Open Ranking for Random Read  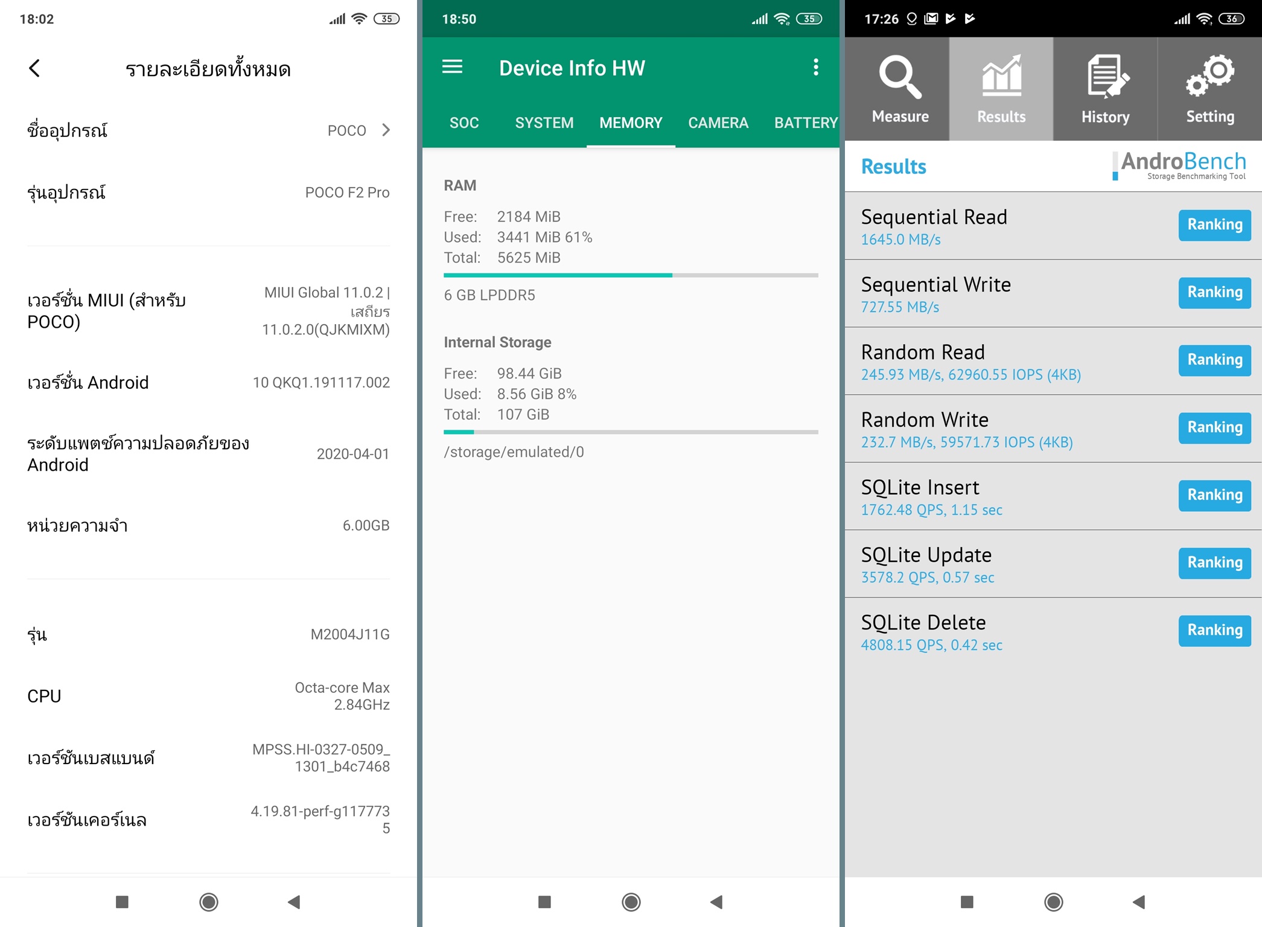1214,360
